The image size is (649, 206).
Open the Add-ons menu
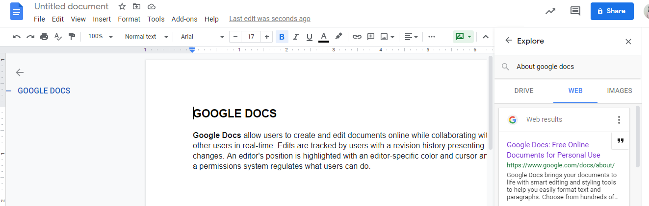184,19
